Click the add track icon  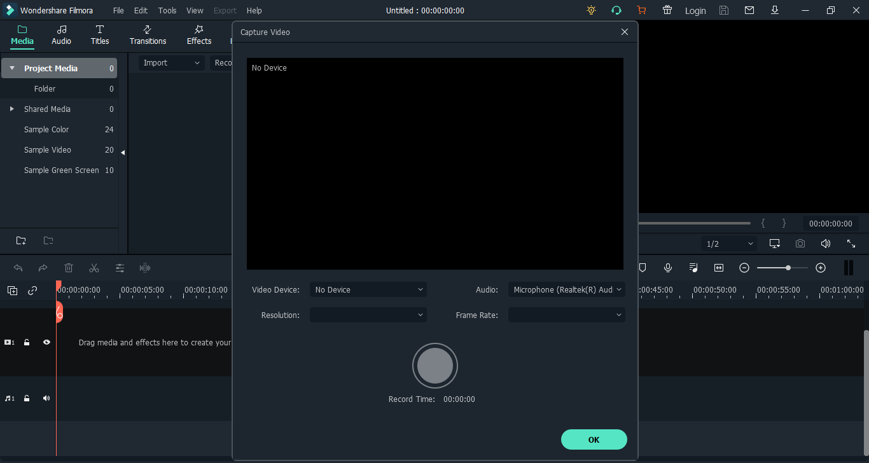12,291
